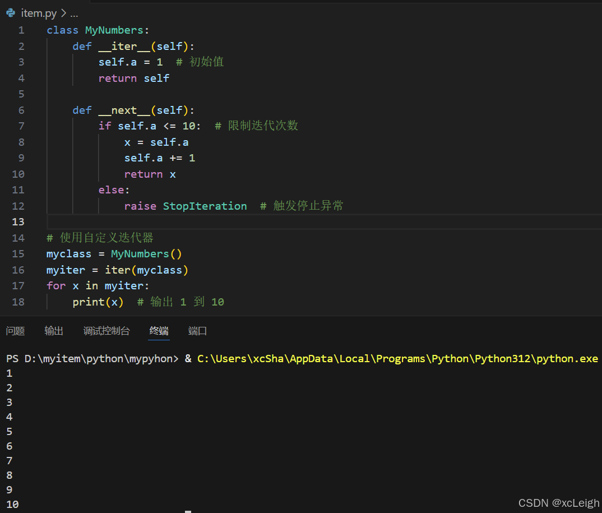
Task: Click line number 13 in the gutter
Action: (18, 222)
